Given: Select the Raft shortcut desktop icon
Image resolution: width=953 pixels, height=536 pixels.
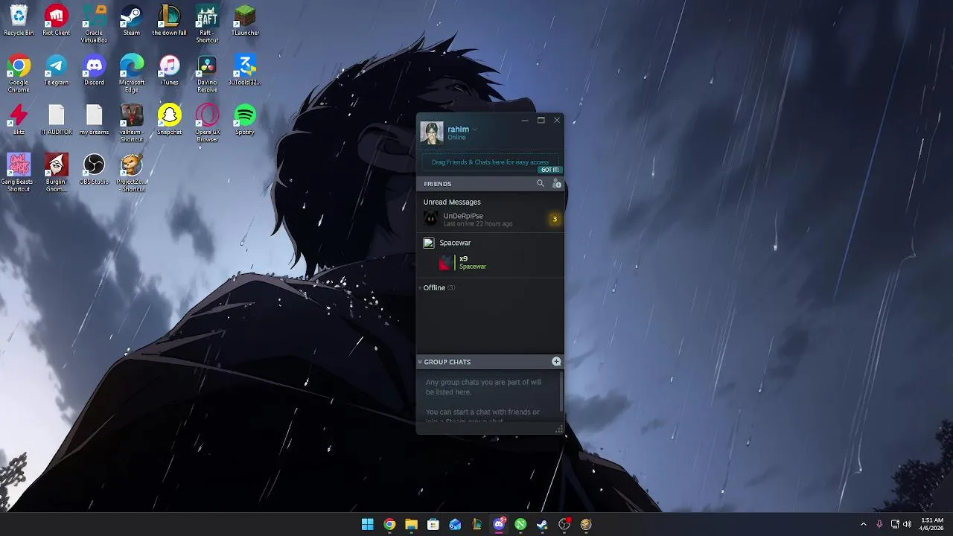Looking at the screenshot, I should [207, 23].
